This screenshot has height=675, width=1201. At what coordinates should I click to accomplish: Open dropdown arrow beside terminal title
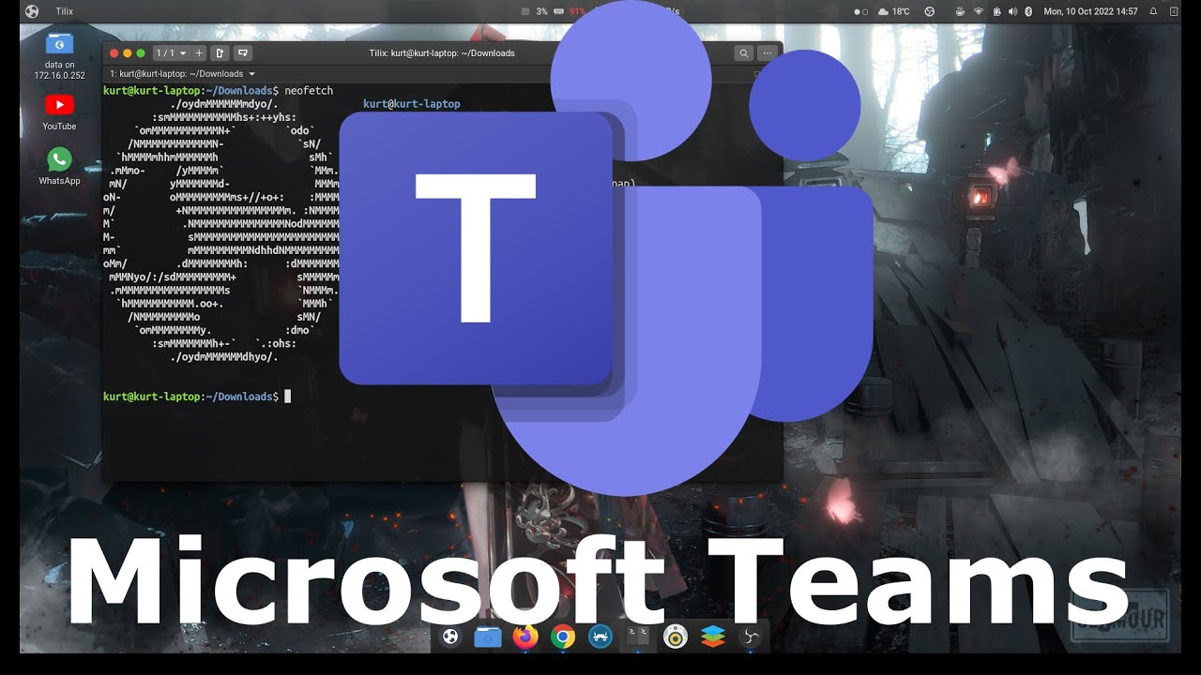click(251, 73)
